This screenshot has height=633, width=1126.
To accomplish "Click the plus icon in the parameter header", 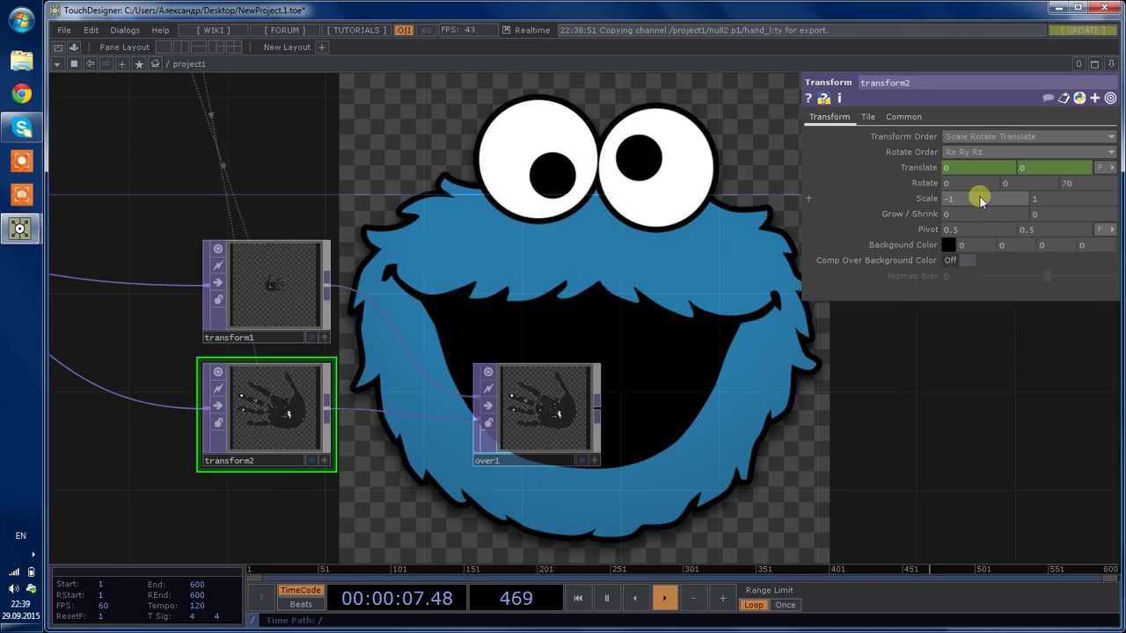I will point(1094,98).
